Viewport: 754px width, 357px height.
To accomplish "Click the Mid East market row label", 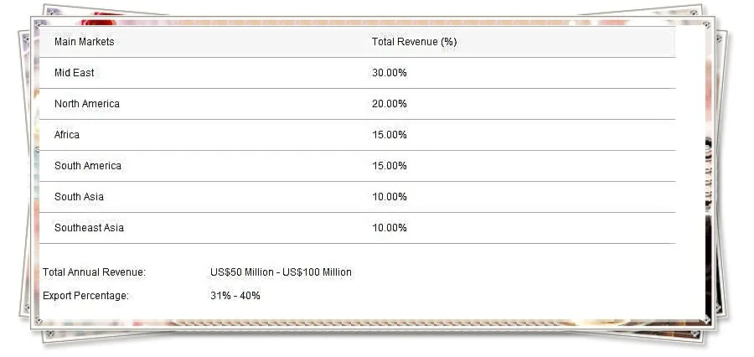I will click(75, 73).
